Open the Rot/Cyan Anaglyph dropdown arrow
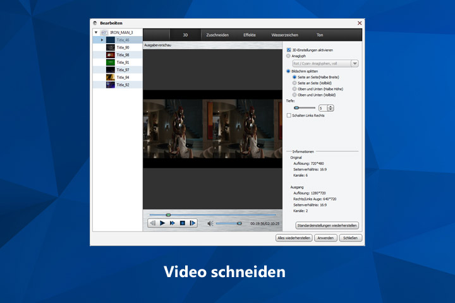Viewport: 455px width, 303px height. (x=355, y=64)
